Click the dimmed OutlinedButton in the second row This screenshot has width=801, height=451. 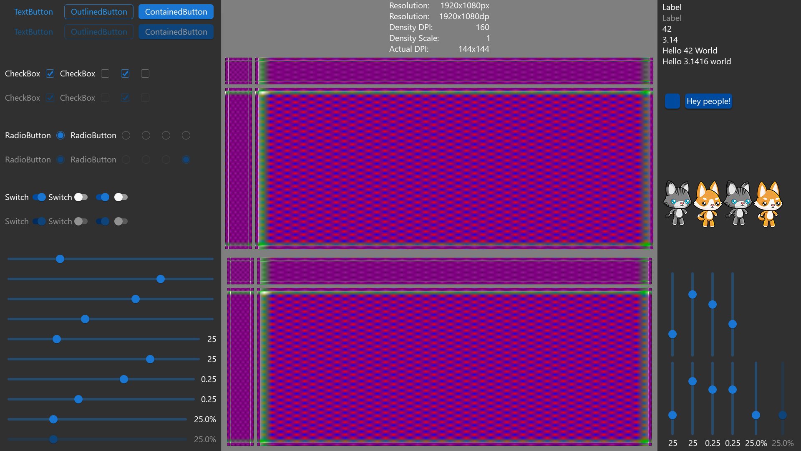(x=99, y=32)
